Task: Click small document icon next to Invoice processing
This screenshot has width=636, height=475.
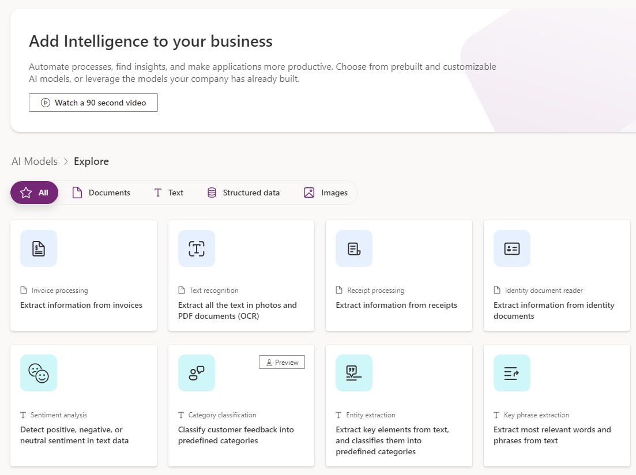Action: 24,290
